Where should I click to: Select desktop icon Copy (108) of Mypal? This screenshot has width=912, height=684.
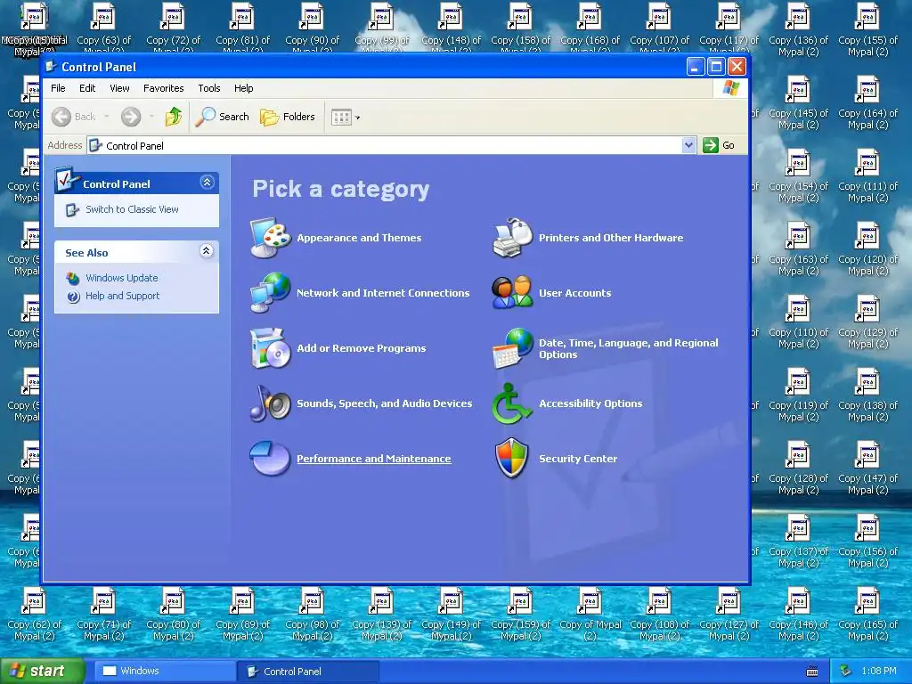coord(659,615)
